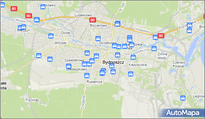
Task: Select the road 80 shield right of Inwalidów
Action: click(x=161, y=36)
